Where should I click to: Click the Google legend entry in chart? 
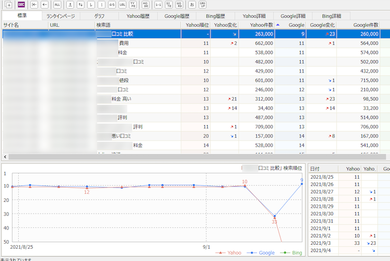pos(261,253)
